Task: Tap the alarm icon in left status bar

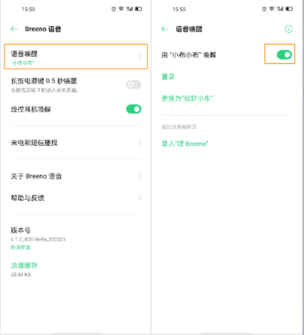Action: pos(113,9)
